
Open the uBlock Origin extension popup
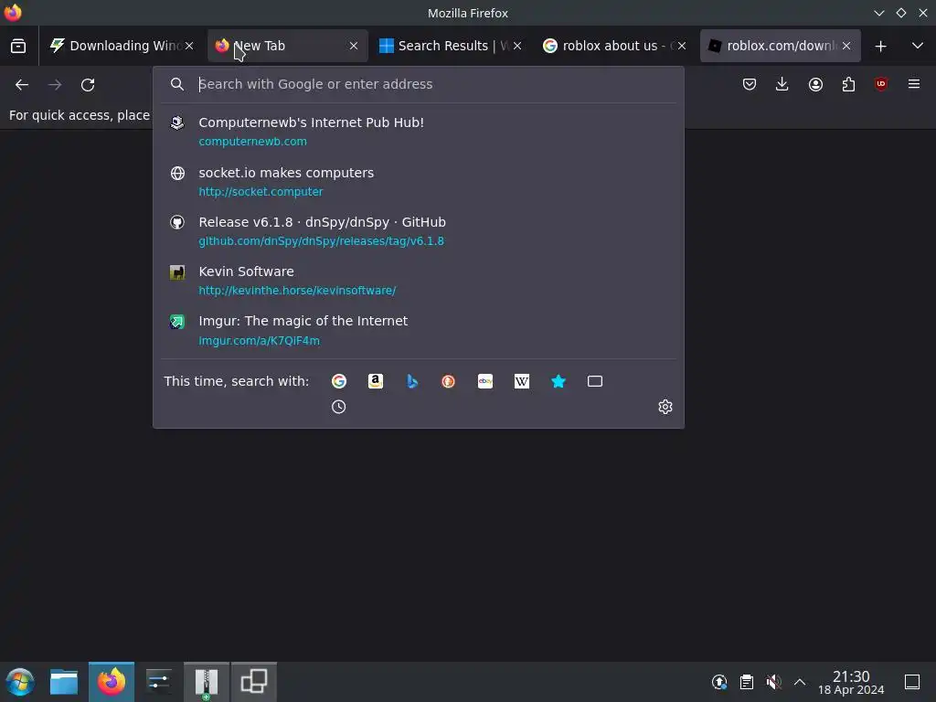click(881, 84)
